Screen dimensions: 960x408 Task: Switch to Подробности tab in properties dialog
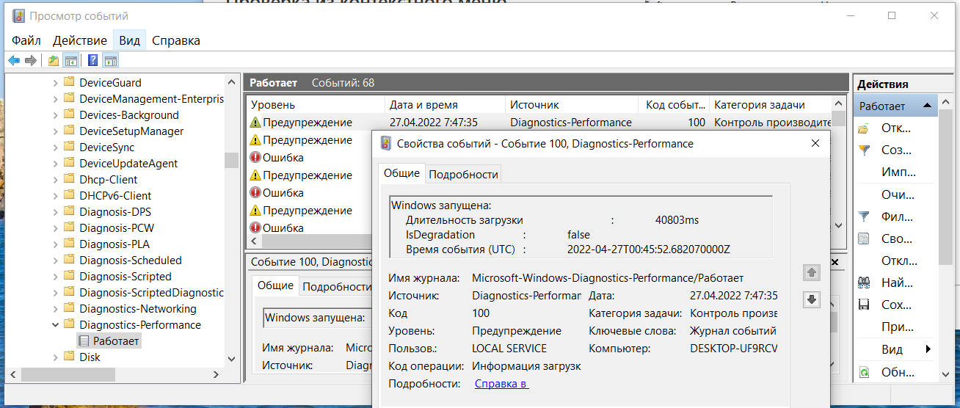(463, 174)
